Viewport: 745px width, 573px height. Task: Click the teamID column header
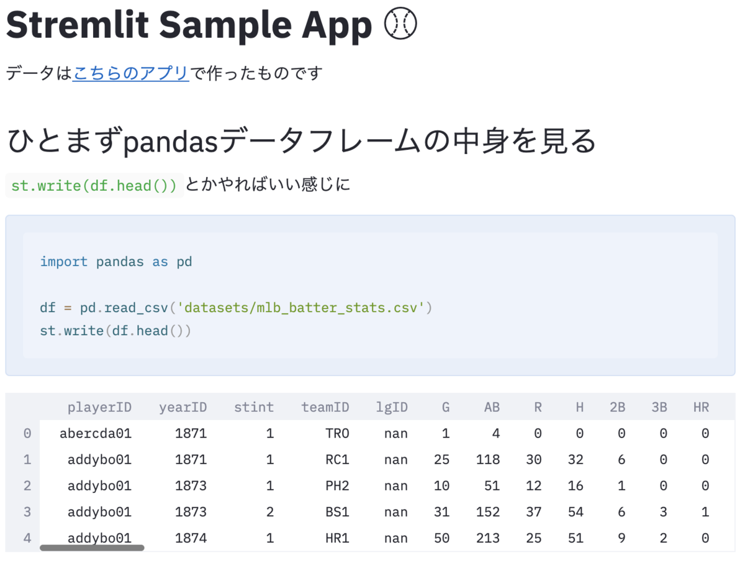pos(325,408)
